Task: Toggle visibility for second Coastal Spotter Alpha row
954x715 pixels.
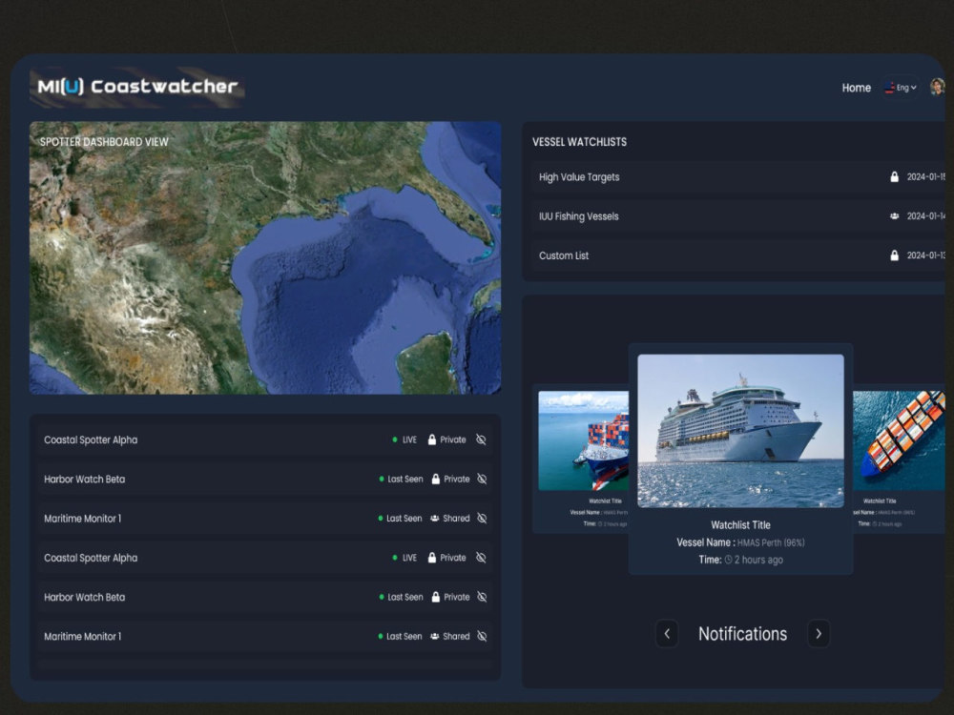Action: pyautogui.click(x=481, y=558)
